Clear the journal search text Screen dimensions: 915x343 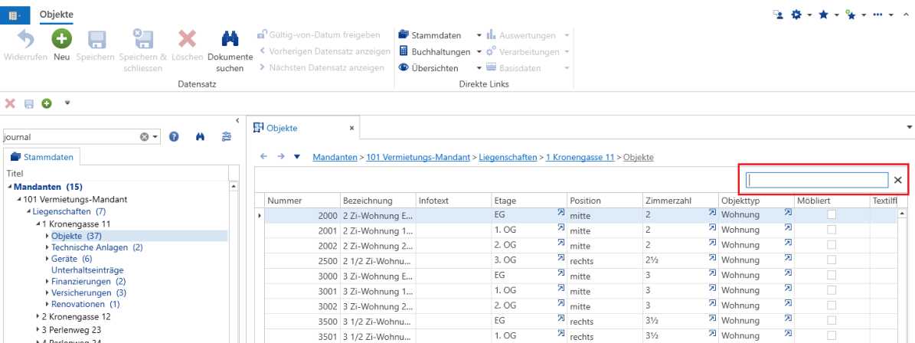(x=144, y=137)
